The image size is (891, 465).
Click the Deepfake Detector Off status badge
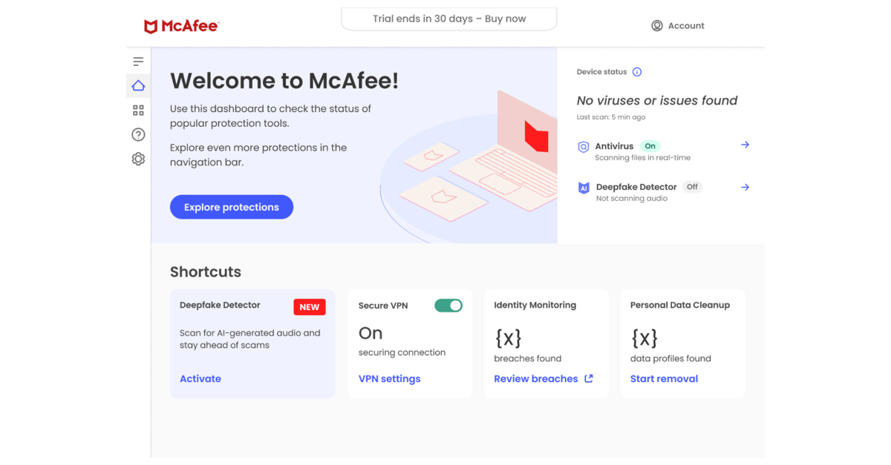(692, 187)
